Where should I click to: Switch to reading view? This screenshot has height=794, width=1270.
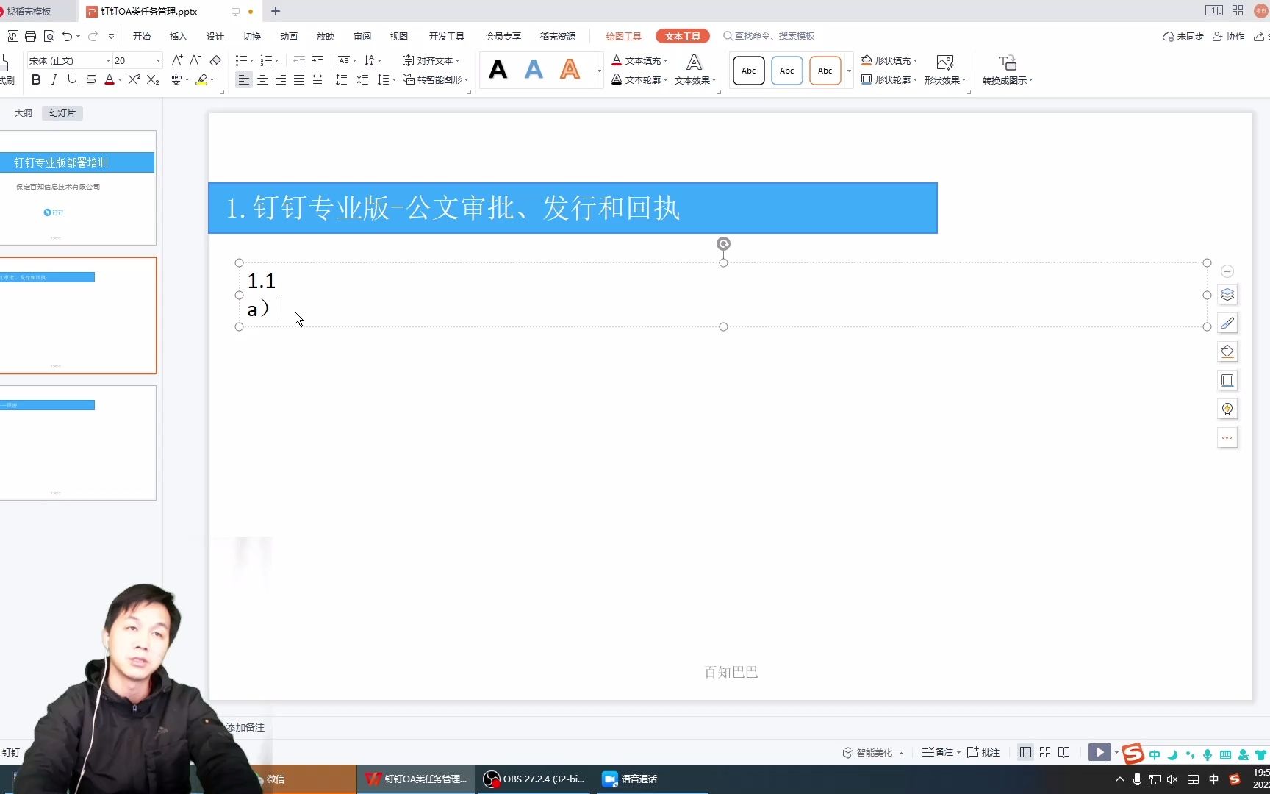point(1064,752)
